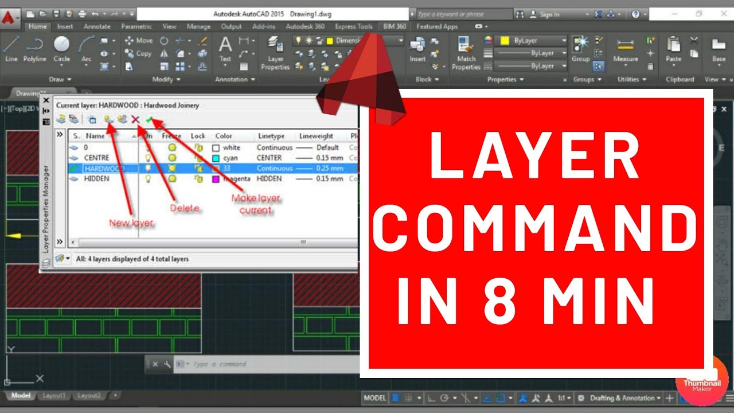This screenshot has width=734, height=413.
Task: Toggle On bulb for HIDDEN layer
Action: pos(148,179)
